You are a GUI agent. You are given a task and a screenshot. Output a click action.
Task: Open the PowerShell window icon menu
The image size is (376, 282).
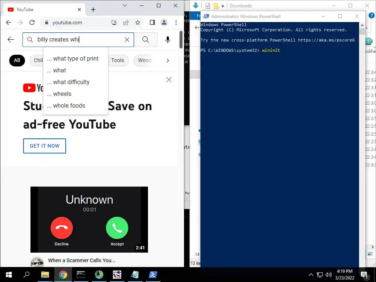(x=206, y=16)
